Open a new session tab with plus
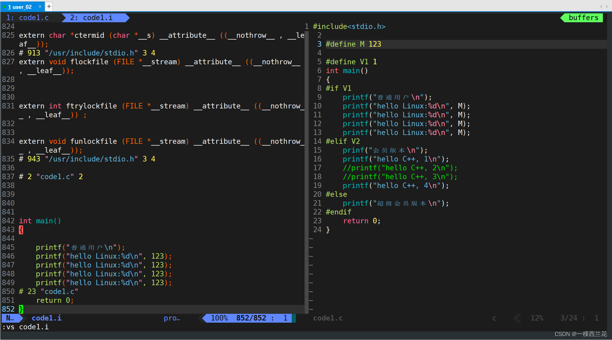The height and width of the screenshot is (340, 612). coord(49,6)
